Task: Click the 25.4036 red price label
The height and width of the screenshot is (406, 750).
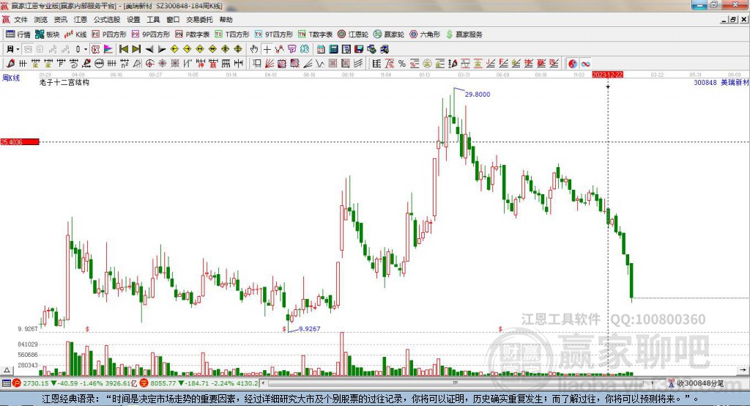Action: tap(20, 141)
